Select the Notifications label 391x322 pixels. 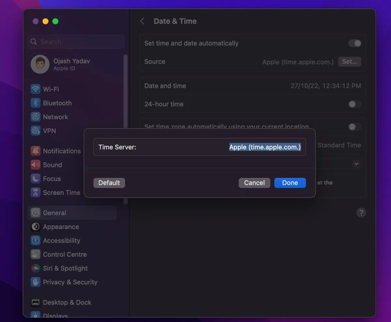point(62,151)
